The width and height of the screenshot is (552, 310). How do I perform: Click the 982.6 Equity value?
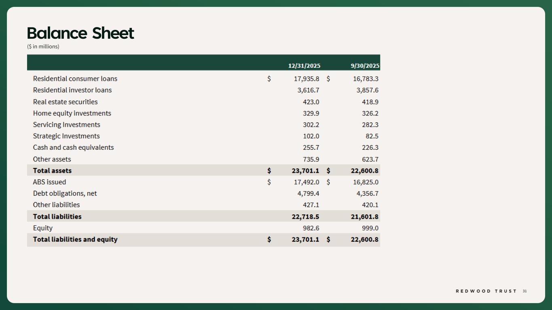[311, 228]
